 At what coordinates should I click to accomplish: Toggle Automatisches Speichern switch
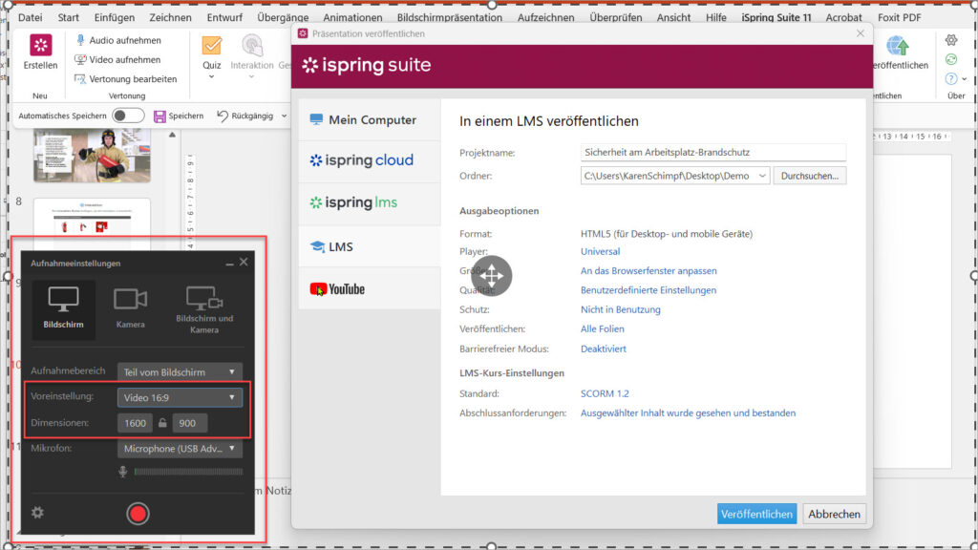point(128,116)
